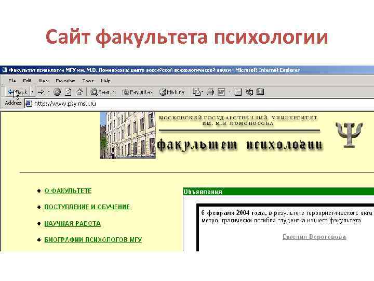Open the View menu
This screenshot has height=281, width=374.
tap(44, 81)
